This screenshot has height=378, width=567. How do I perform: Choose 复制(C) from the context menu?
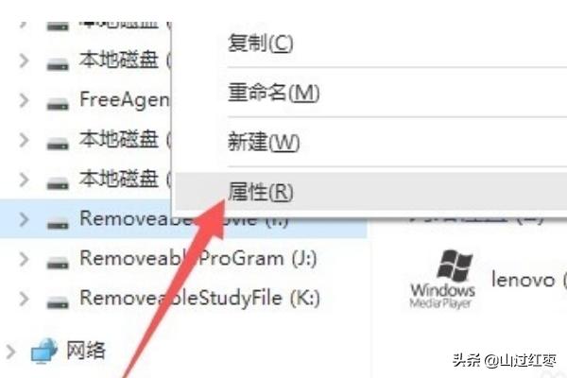point(261,43)
